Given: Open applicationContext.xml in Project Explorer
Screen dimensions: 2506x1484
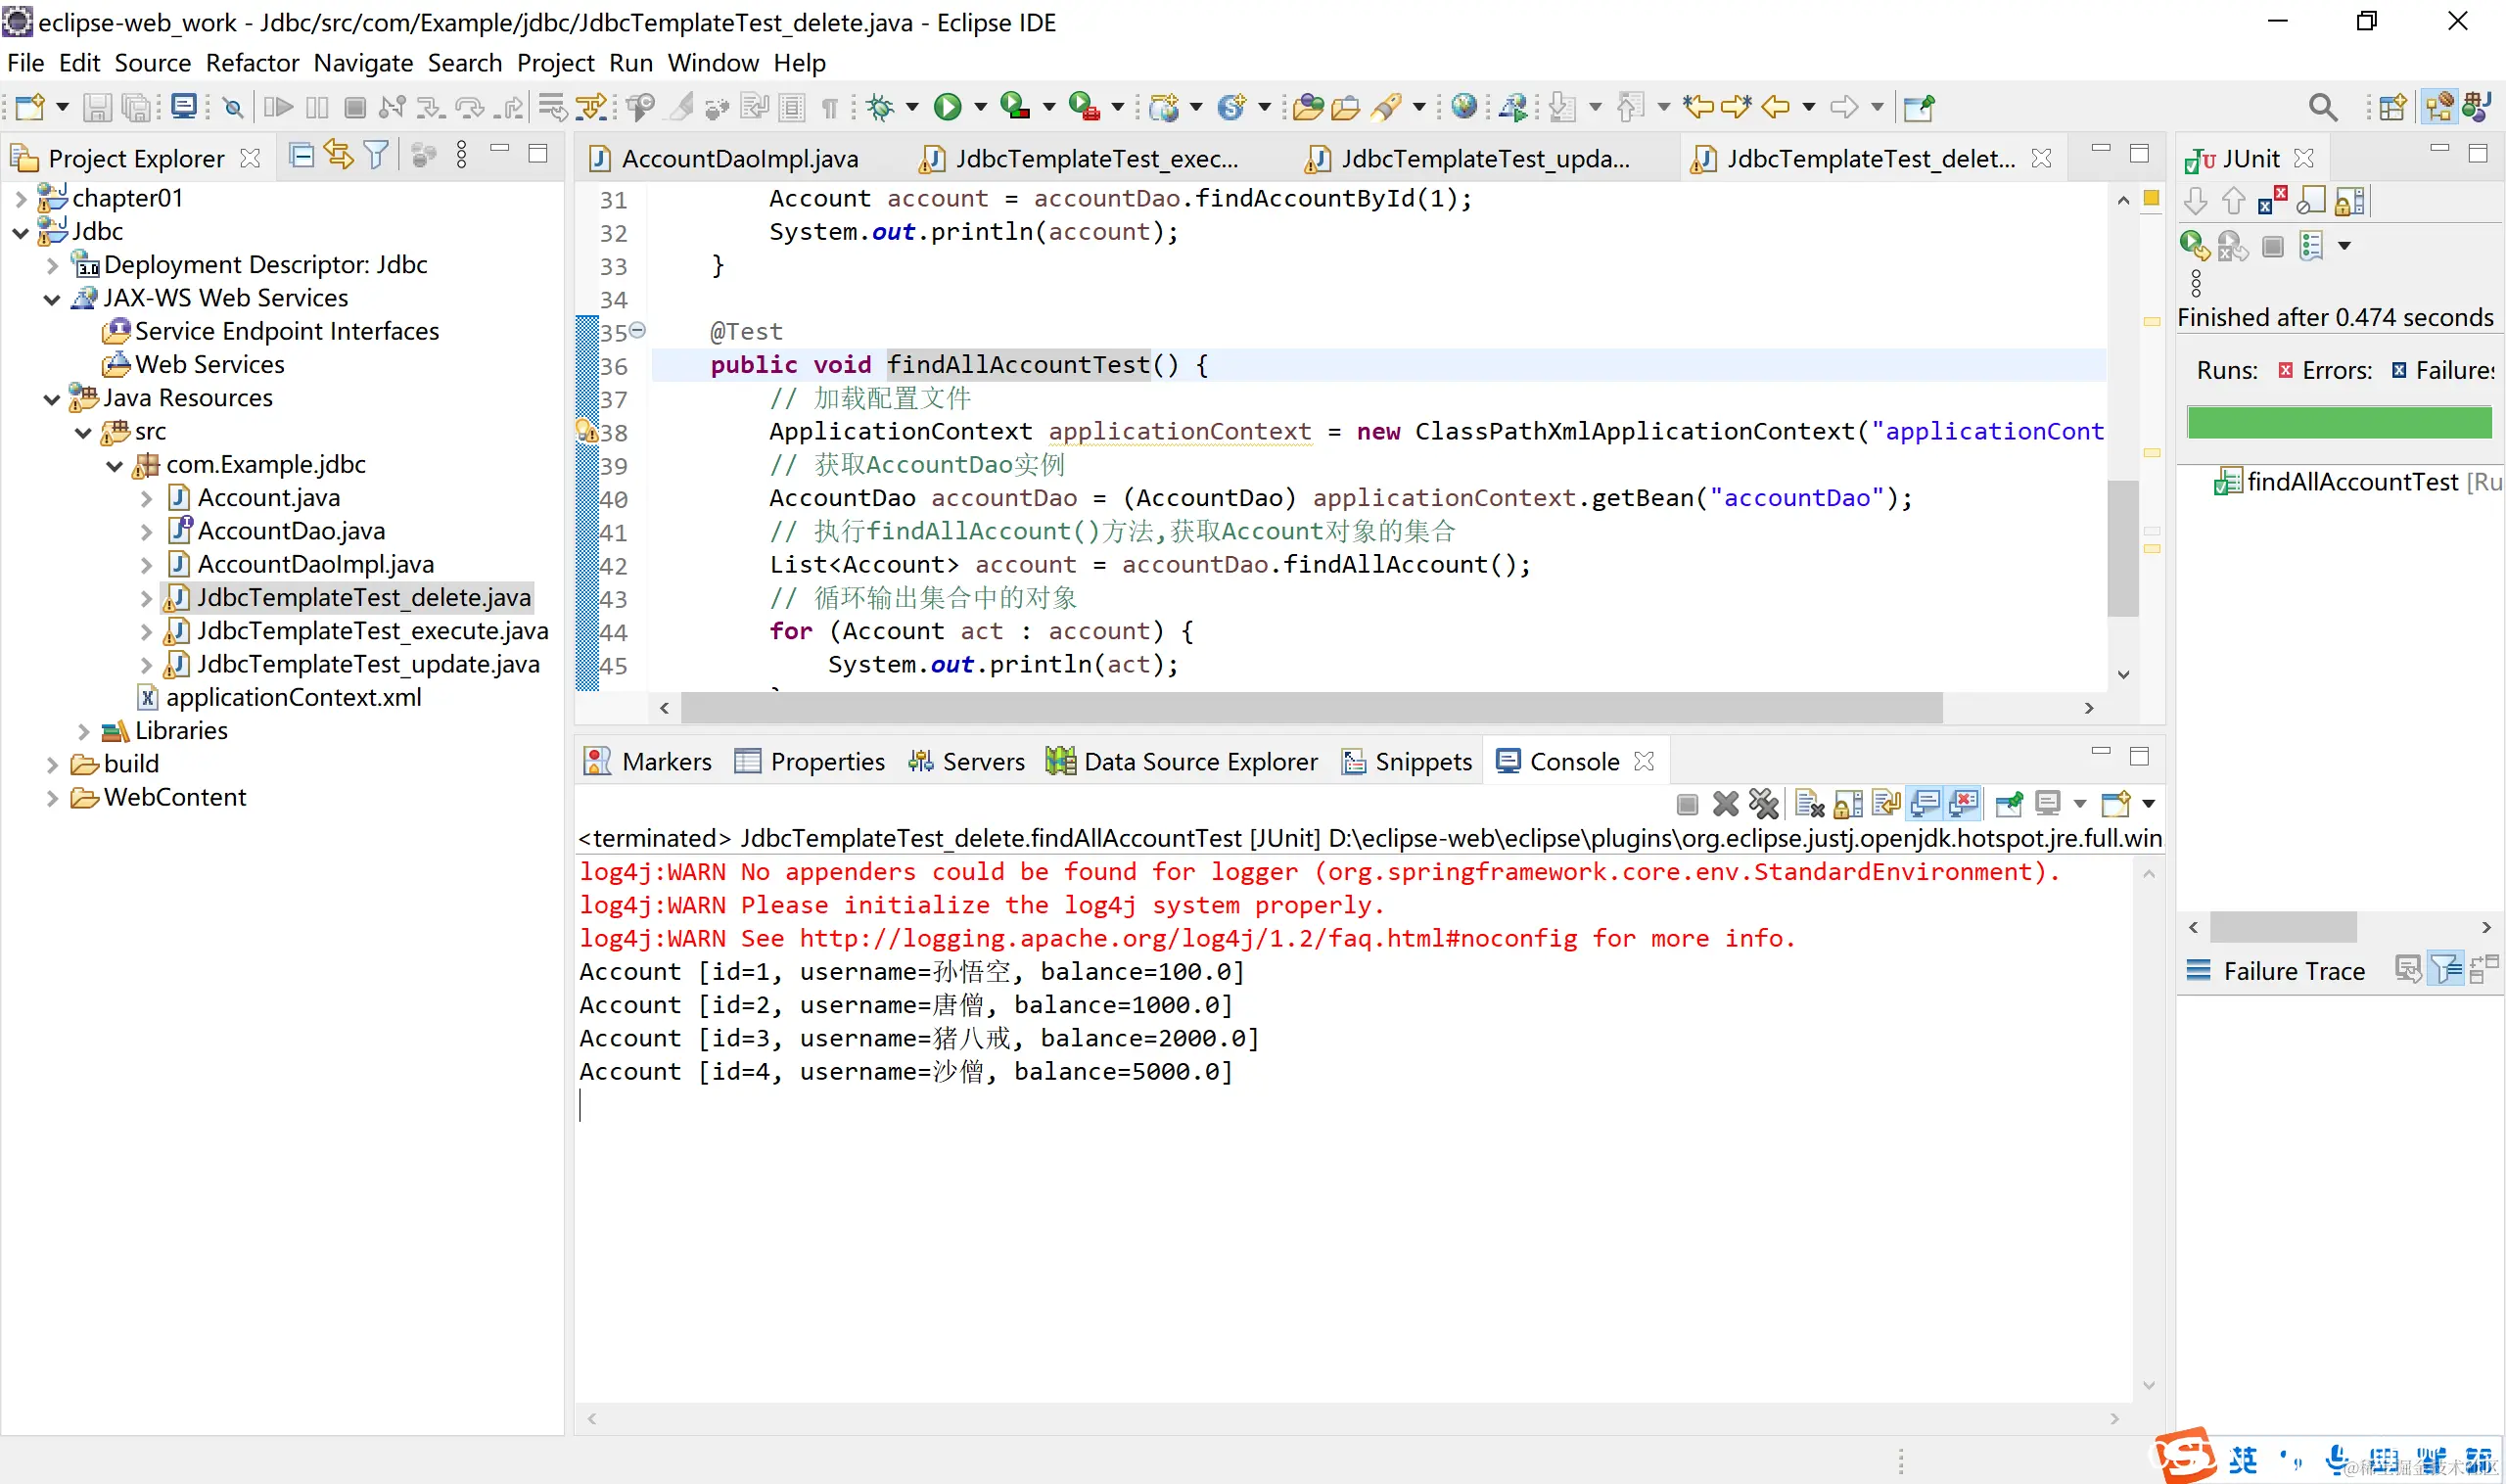Looking at the screenshot, I should coord(293,698).
